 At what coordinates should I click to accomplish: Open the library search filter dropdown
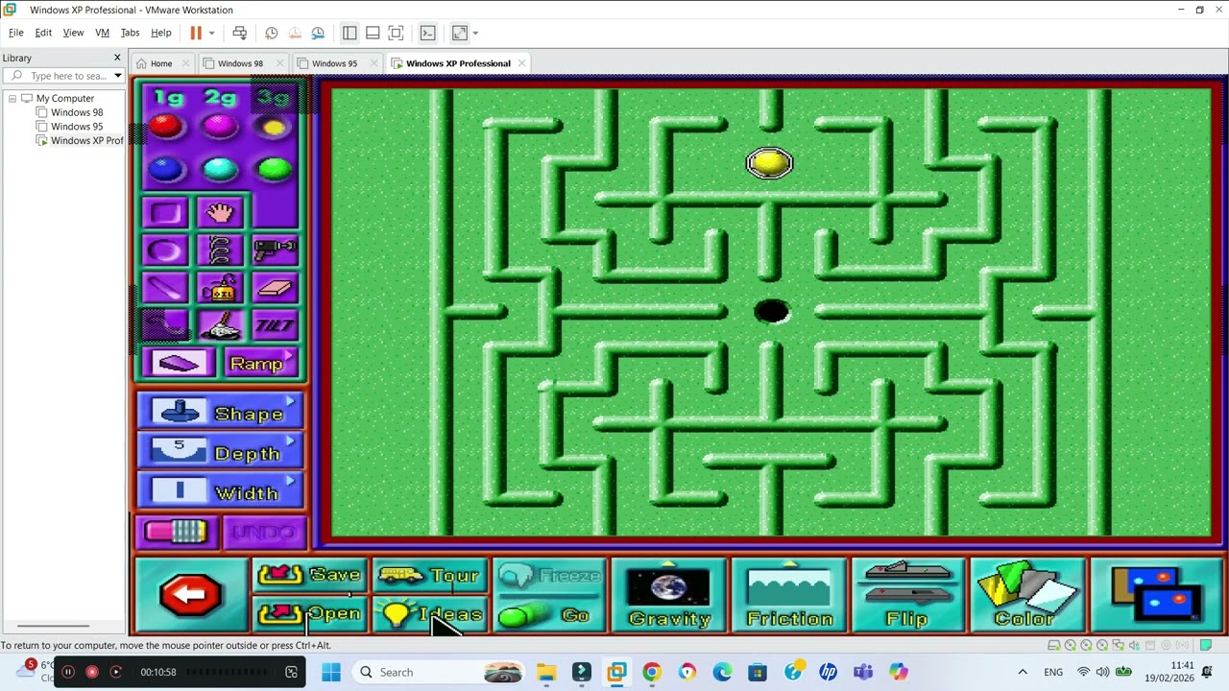118,76
